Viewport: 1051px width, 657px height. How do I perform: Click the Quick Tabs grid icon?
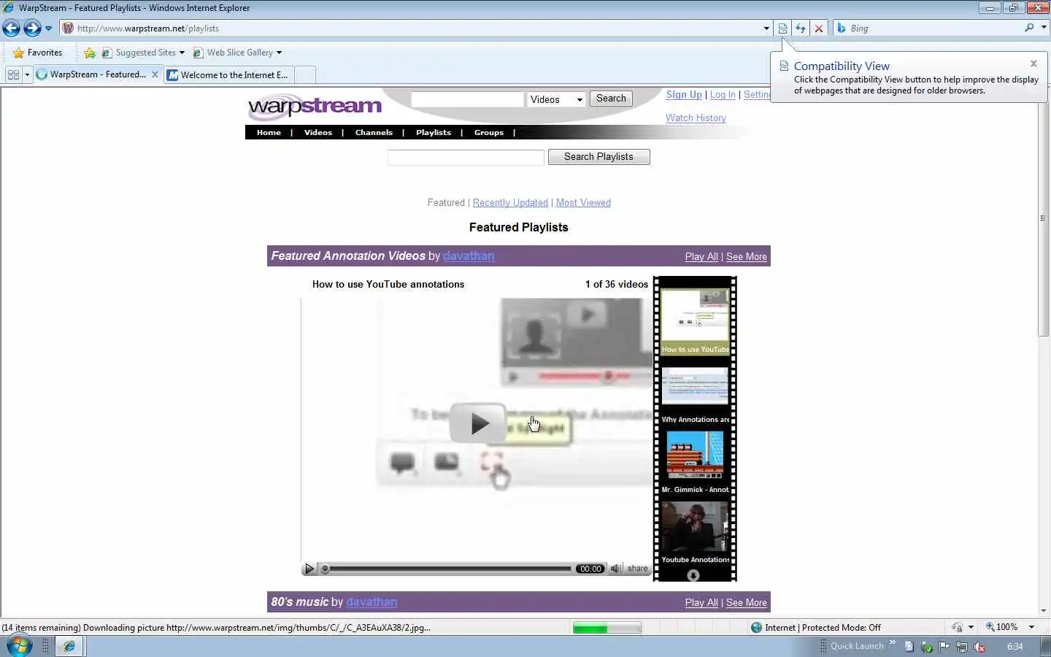point(12,74)
